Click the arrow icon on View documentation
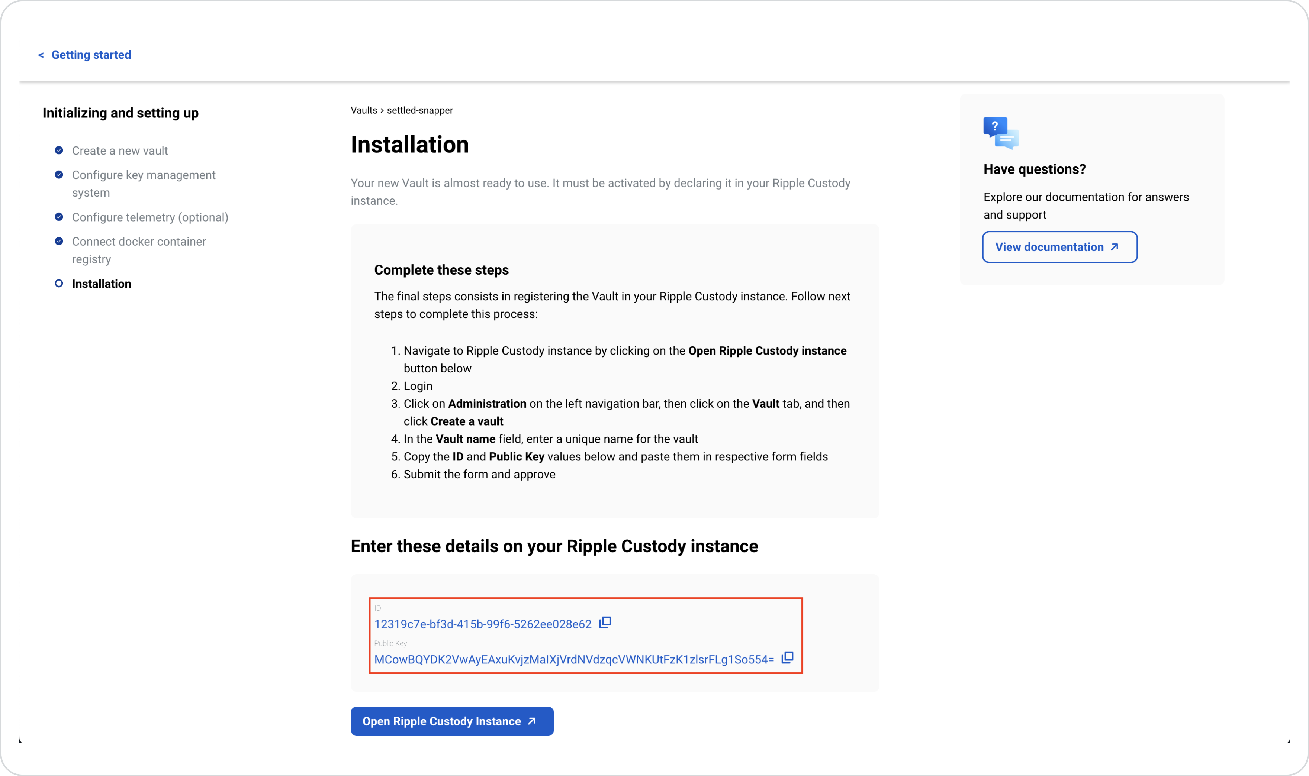The image size is (1309, 776). (1115, 247)
